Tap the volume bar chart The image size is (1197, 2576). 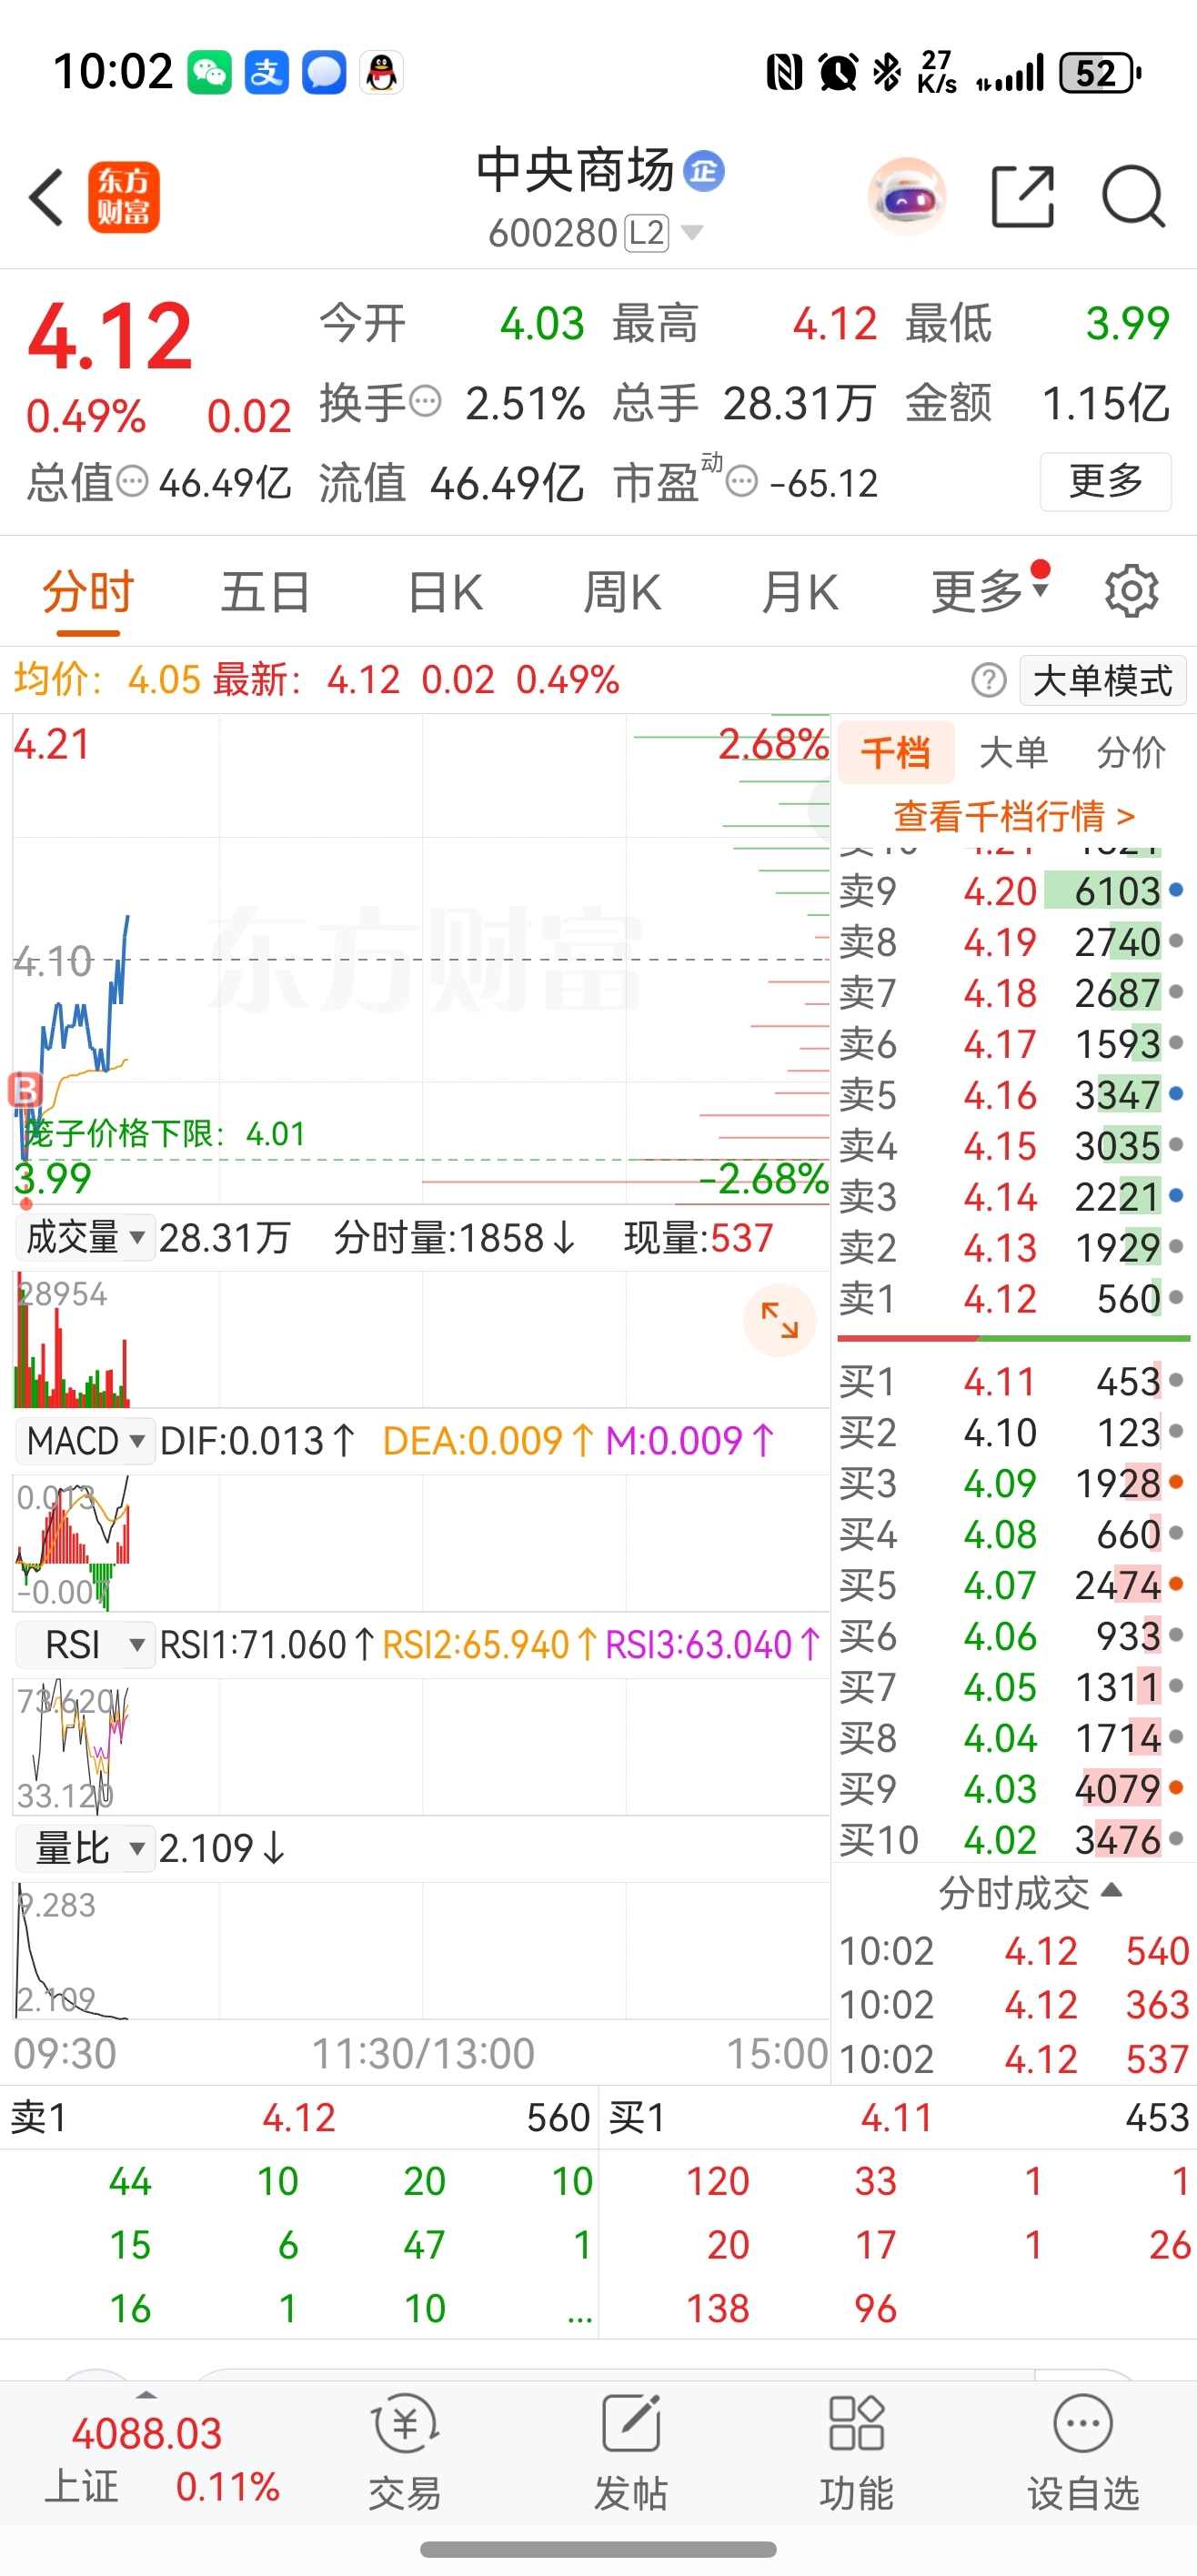421,1340
